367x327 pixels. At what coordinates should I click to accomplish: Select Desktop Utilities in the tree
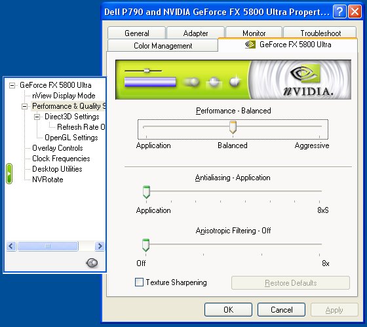coord(57,169)
